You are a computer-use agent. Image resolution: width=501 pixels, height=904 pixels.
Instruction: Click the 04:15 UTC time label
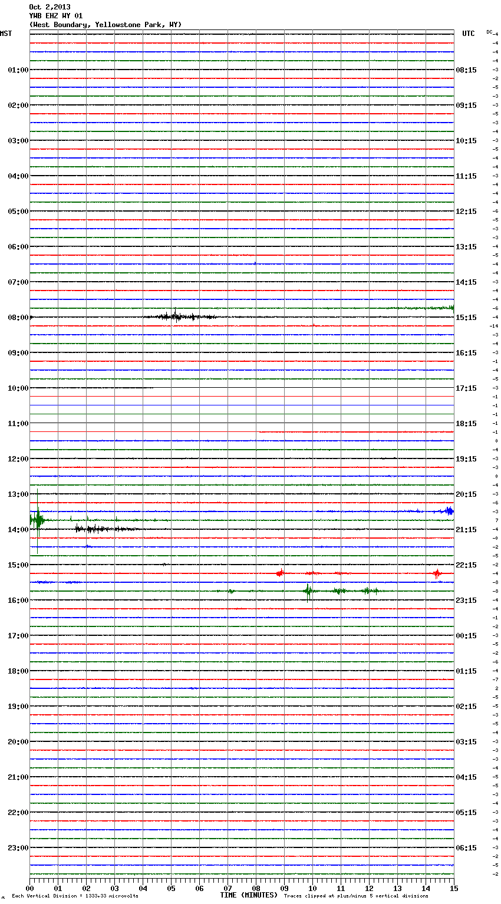point(466,777)
